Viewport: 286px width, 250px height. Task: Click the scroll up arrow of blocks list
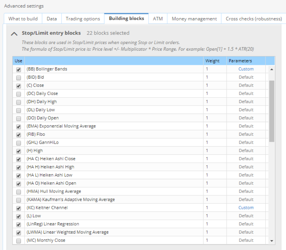point(272,69)
